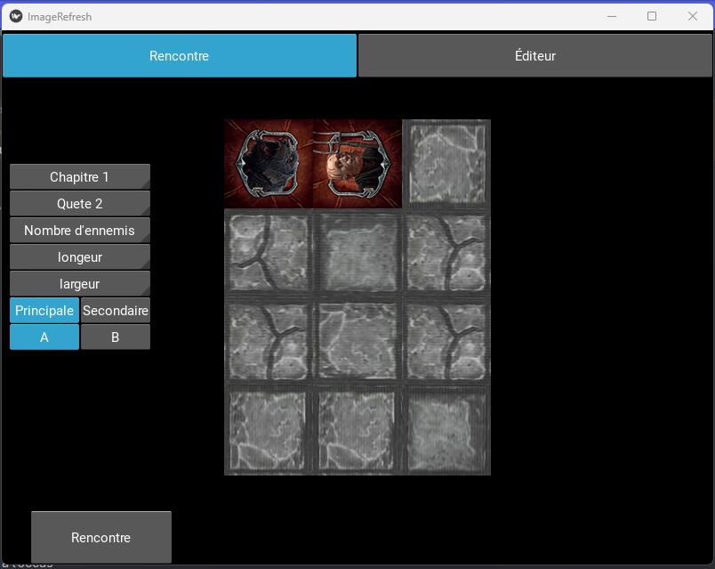Expand the longeur dropdown
Viewport: 715px width, 569px height.
[x=80, y=257]
